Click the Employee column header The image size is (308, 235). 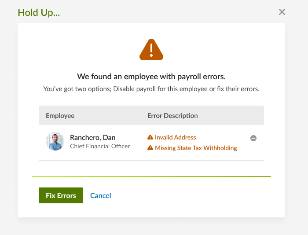pyautogui.click(x=60, y=116)
